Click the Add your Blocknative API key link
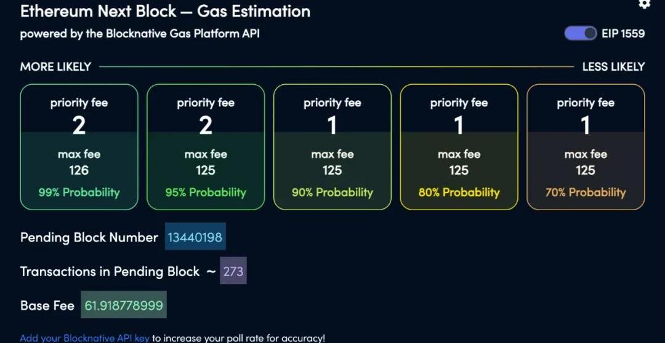 (85, 337)
